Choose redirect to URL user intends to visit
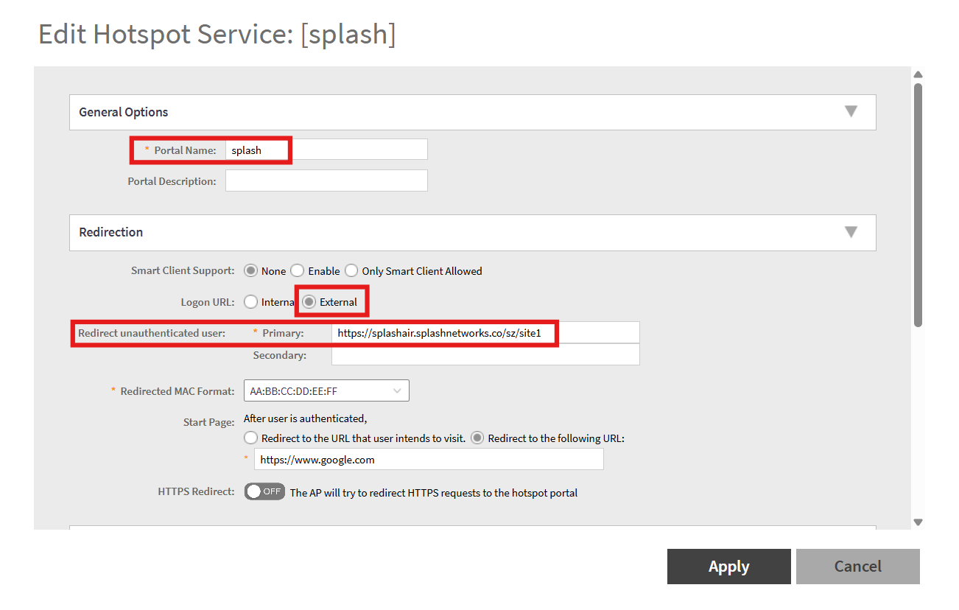Image resolution: width=959 pixels, height=610 pixels. (x=250, y=438)
